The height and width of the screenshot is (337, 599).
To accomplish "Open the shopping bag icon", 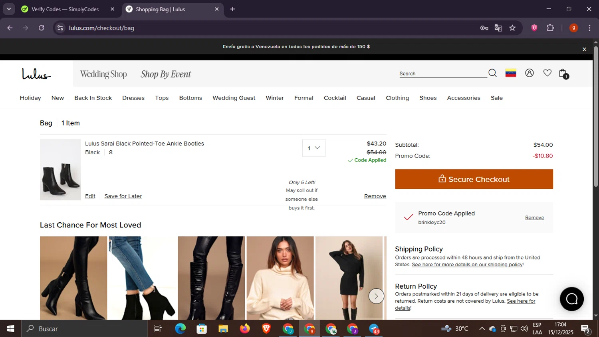I will coord(563,74).
